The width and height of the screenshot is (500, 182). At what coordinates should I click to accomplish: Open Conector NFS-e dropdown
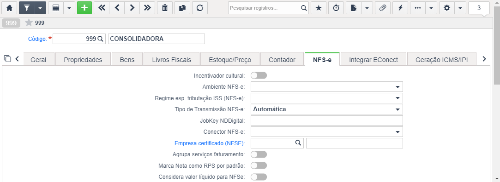tap(327, 132)
